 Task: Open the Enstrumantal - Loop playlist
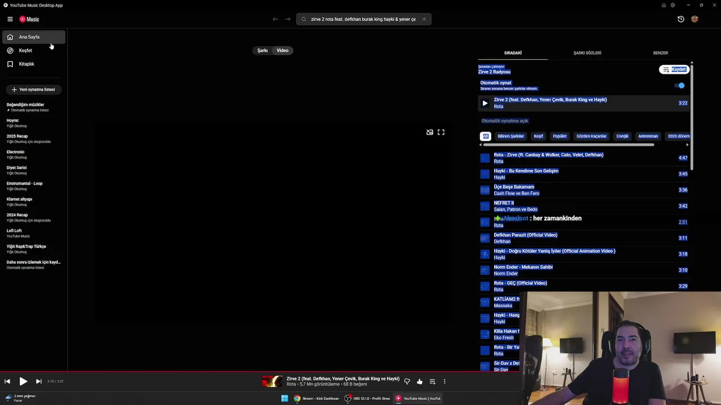[x=33, y=186]
